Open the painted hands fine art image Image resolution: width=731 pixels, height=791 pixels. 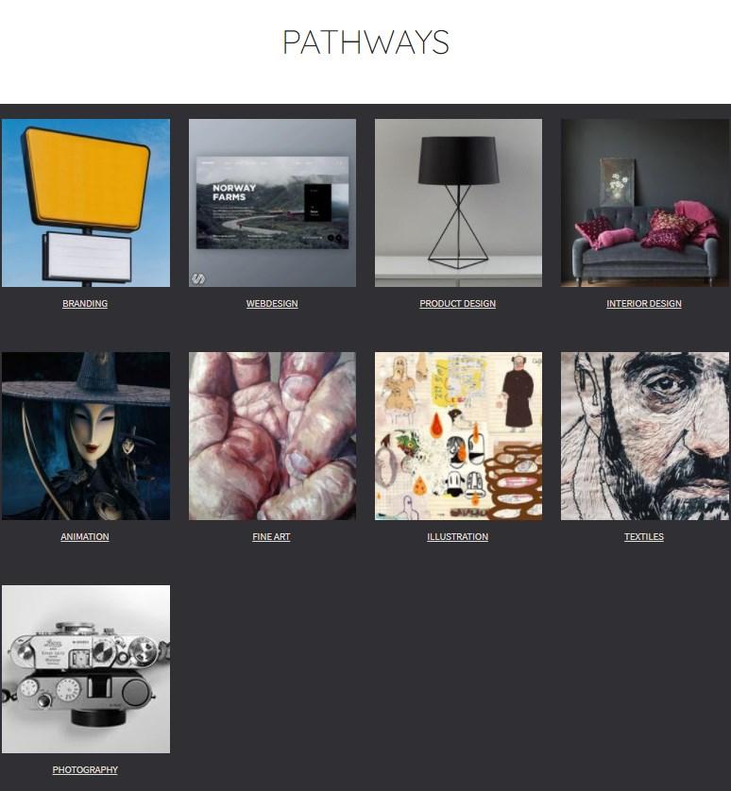pyautogui.click(x=272, y=436)
